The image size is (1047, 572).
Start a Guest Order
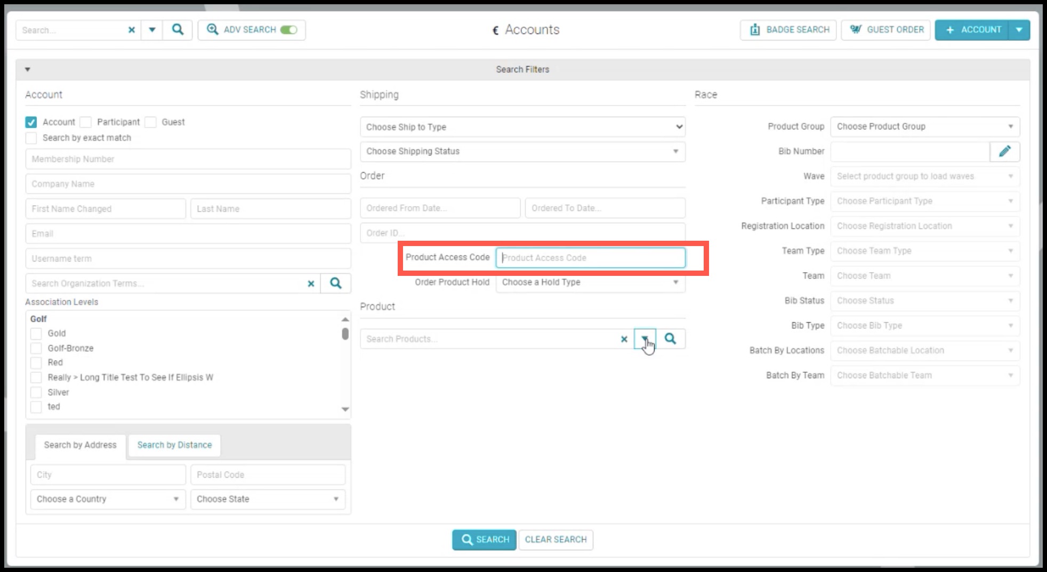(886, 30)
